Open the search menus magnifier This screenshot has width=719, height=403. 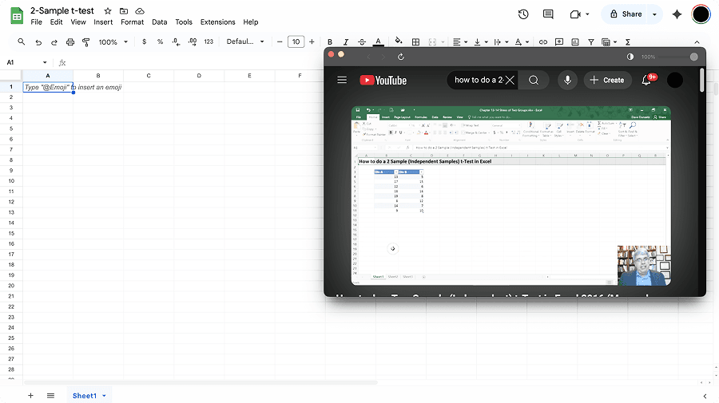tap(21, 41)
